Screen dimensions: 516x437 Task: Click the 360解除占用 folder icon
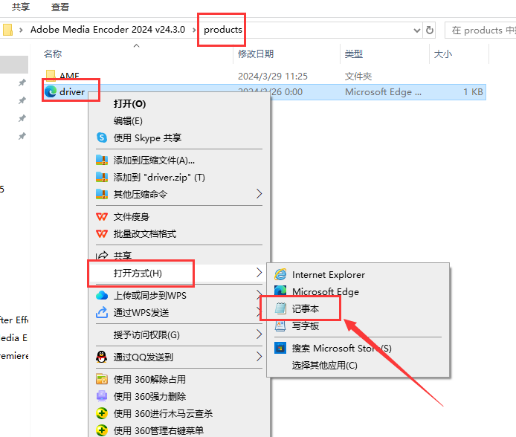(102, 379)
